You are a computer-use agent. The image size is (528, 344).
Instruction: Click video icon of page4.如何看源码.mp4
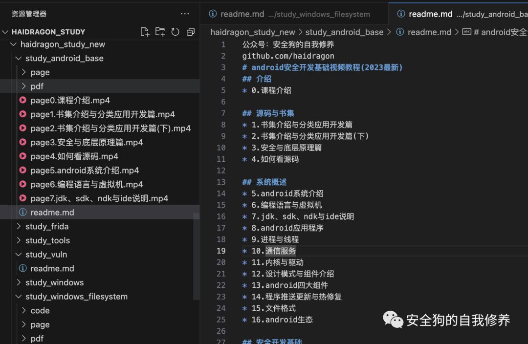[x=23, y=156]
